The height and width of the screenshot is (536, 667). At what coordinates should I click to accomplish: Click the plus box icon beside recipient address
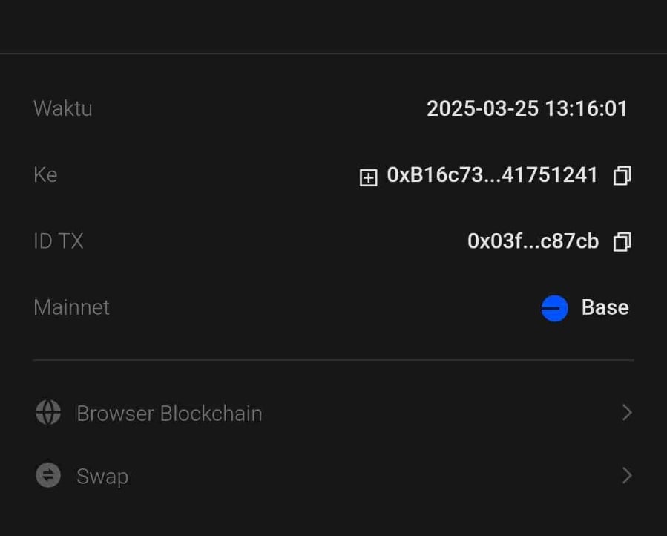[x=368, y=177]
